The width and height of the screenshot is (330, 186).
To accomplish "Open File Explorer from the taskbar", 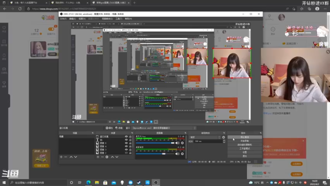I will point(97,182).
